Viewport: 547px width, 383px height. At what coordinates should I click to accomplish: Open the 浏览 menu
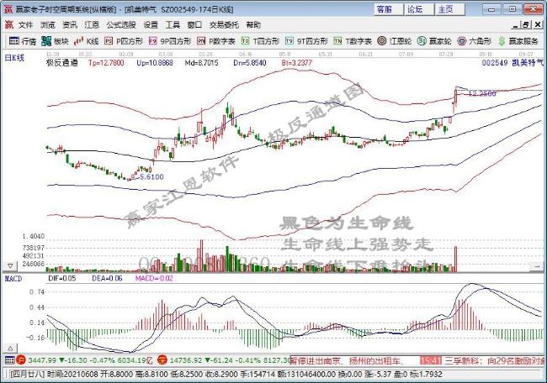[47, 25]
